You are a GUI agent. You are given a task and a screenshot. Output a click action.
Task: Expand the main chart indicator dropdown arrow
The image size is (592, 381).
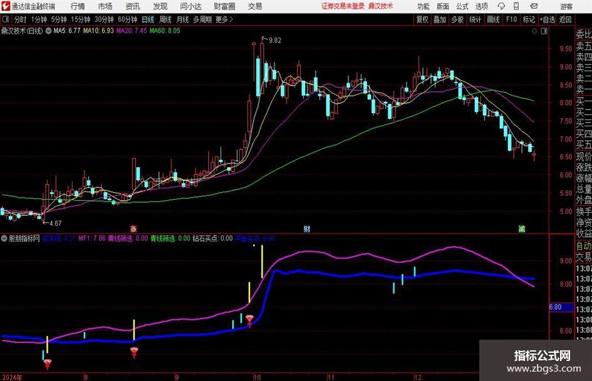click(x=48, y=31)
